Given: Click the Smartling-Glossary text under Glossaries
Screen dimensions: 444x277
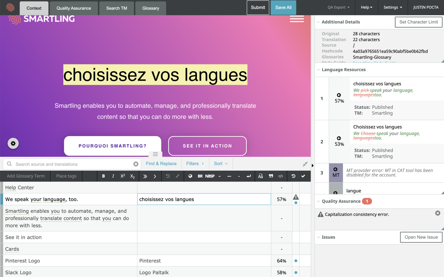Looking at the screenshot, I should click(372, 57).
